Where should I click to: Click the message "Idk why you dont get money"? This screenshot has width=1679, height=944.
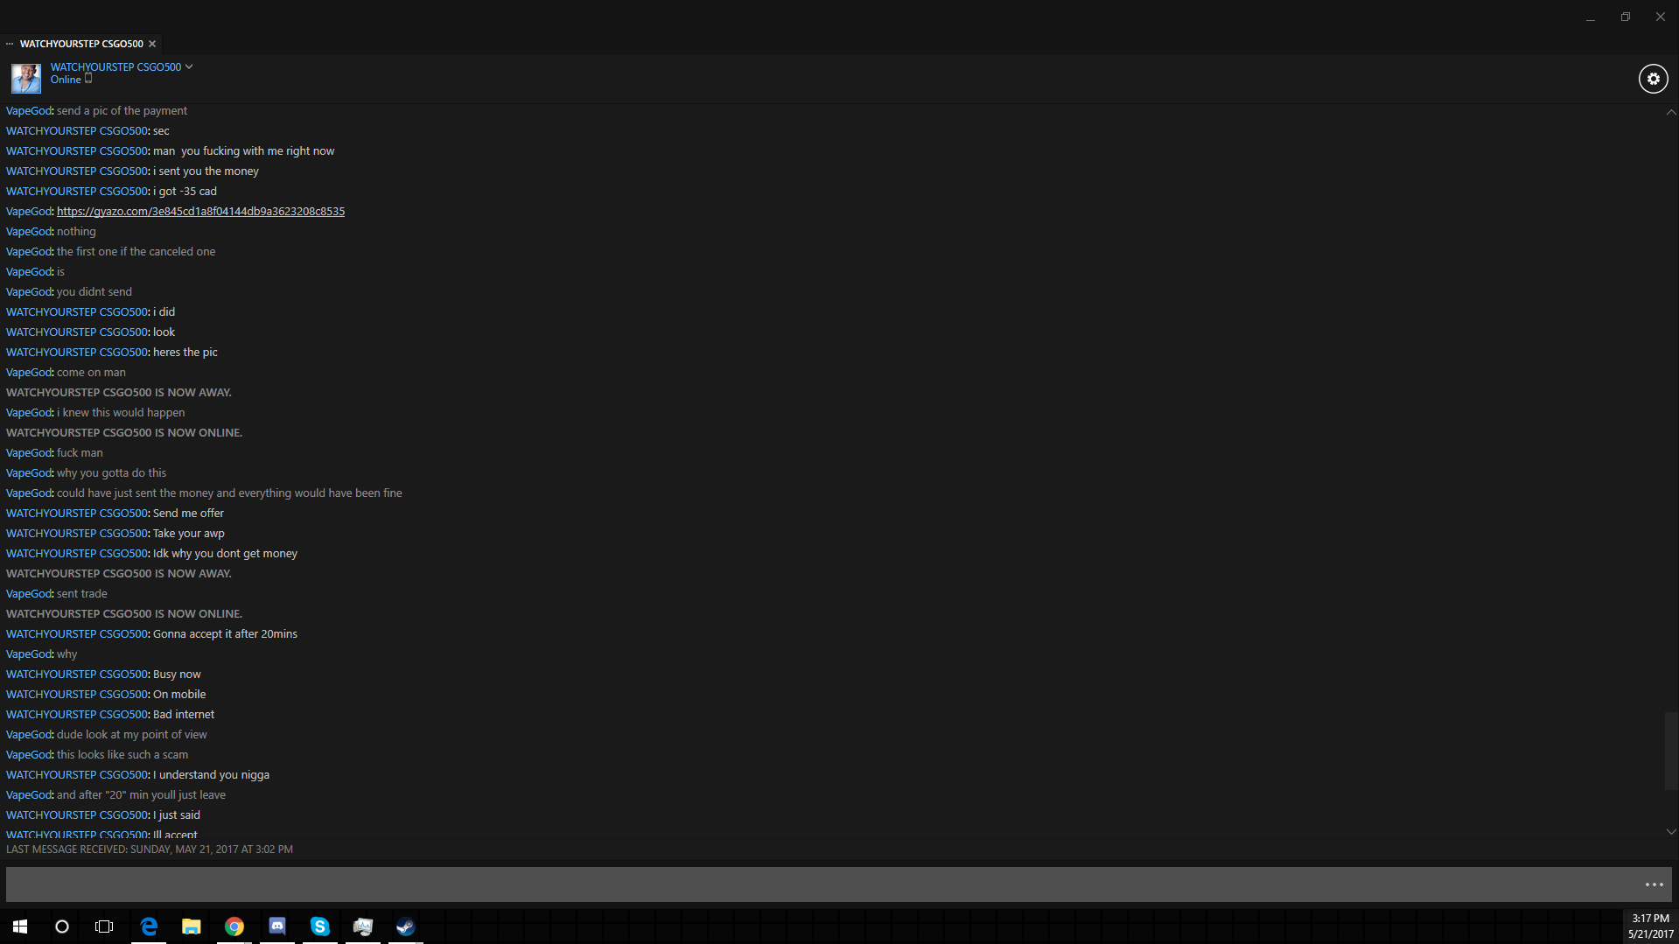[x=225, y=554]
